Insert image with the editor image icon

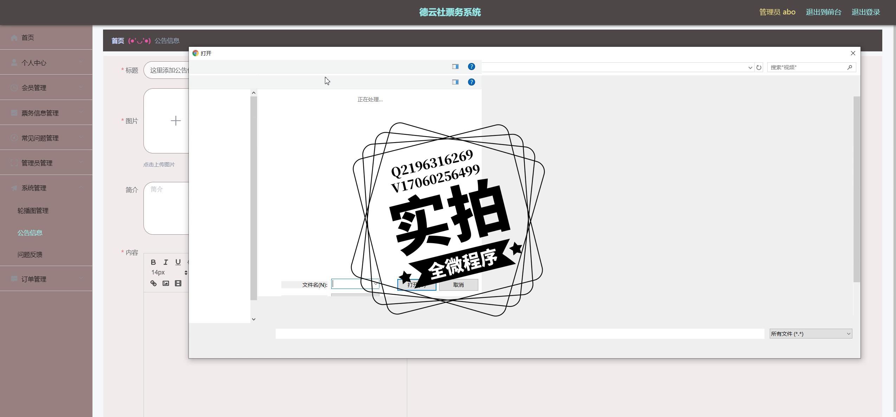pyautogui.click(x=166, y=283)
